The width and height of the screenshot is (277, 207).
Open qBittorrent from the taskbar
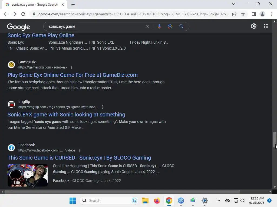click(181, 201)
